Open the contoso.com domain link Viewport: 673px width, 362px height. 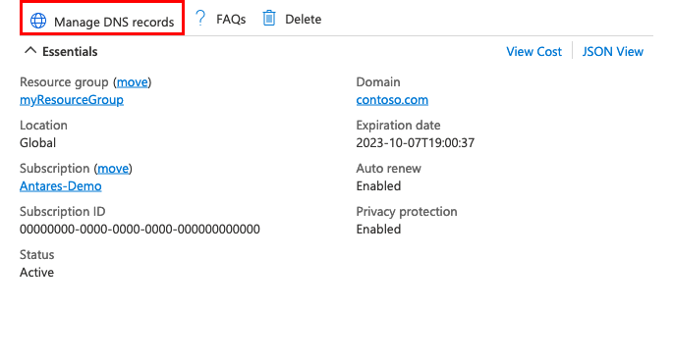click(392, 100)
